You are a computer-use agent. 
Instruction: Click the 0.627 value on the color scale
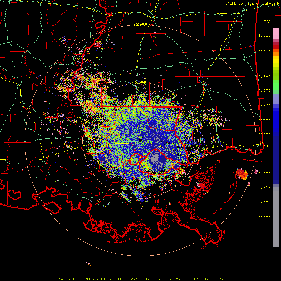(x=264, y=132)
